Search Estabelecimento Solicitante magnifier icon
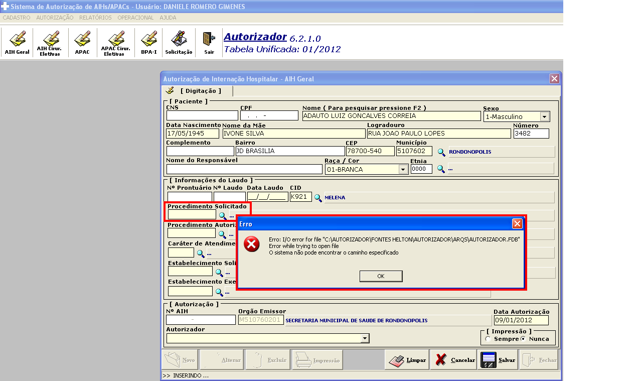Image resolution: width=642 pixels, height=381 pixels. click(x=219, y=273)
